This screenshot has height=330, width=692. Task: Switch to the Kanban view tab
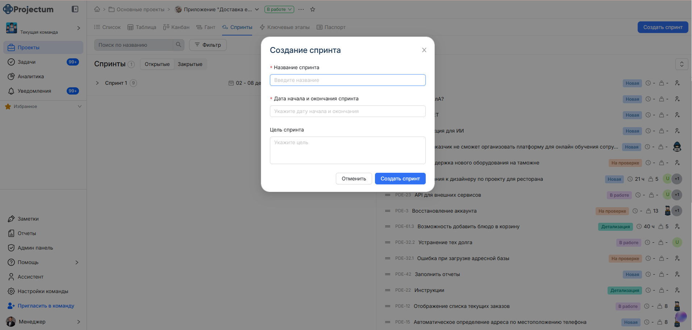[176, 27]
